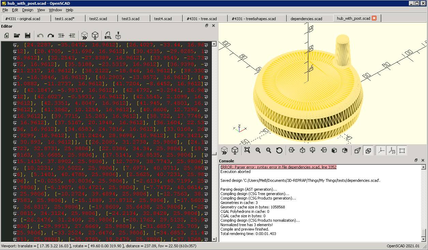Open the Design menu

28,10
